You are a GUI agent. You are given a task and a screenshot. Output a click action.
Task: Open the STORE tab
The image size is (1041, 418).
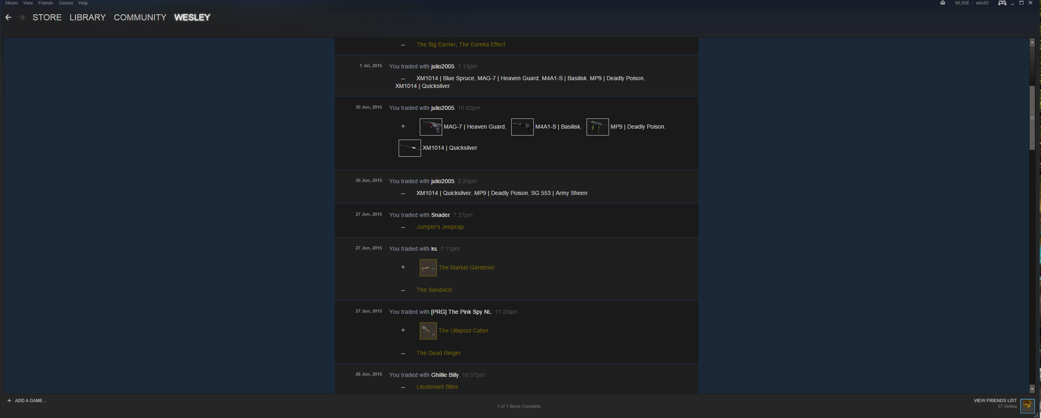coord(47,18)
